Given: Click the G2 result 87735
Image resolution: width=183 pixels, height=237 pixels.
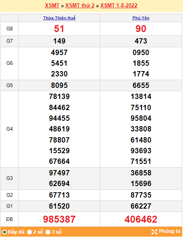Looking at the screenshot, I should 141,195.
